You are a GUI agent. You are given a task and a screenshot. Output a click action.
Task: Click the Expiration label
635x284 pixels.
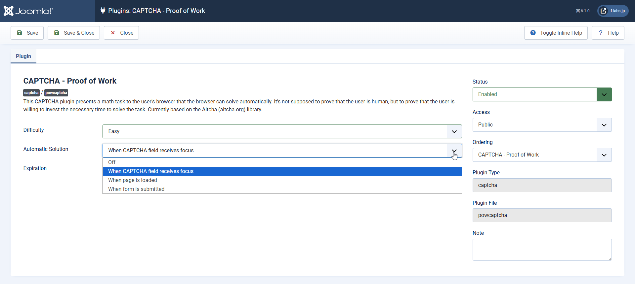coord(35,168)
